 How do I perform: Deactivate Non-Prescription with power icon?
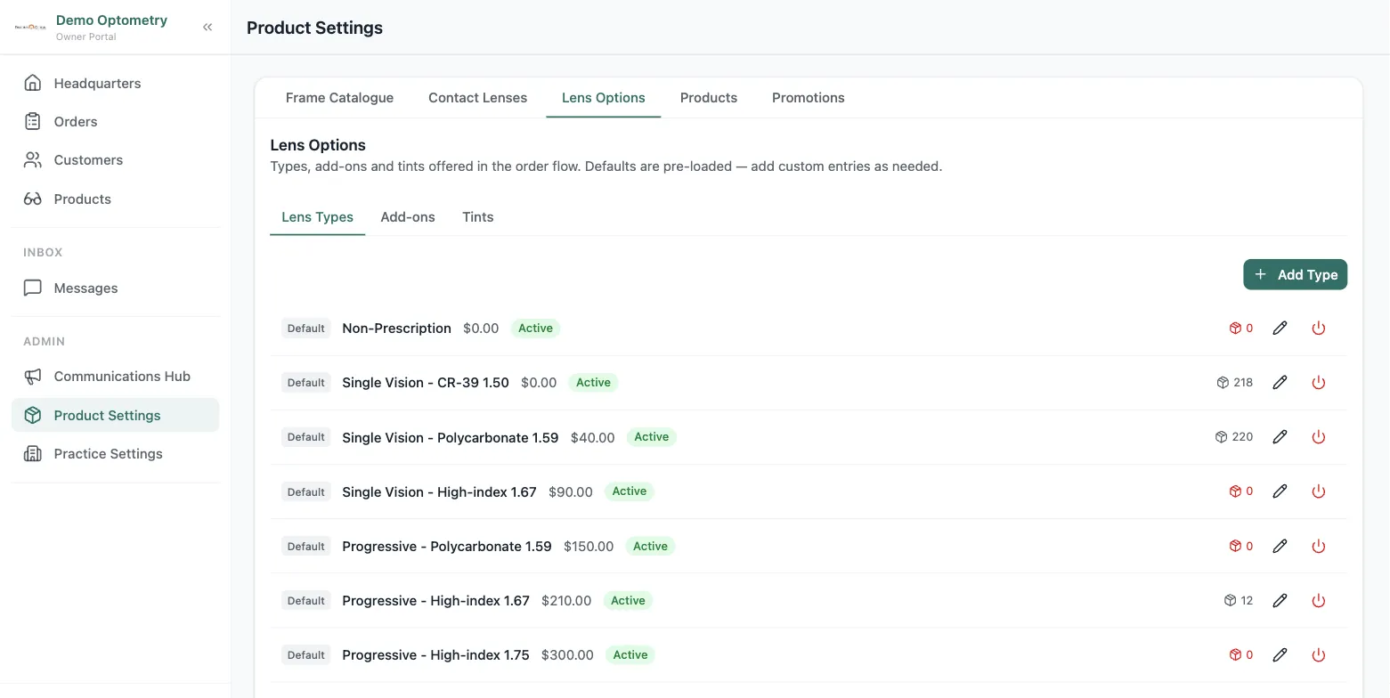click(x=1319, y=328)
